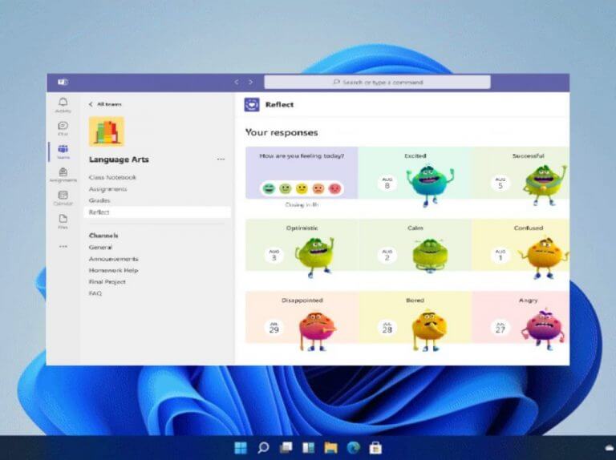Click the Channels heading

[103, 236]
